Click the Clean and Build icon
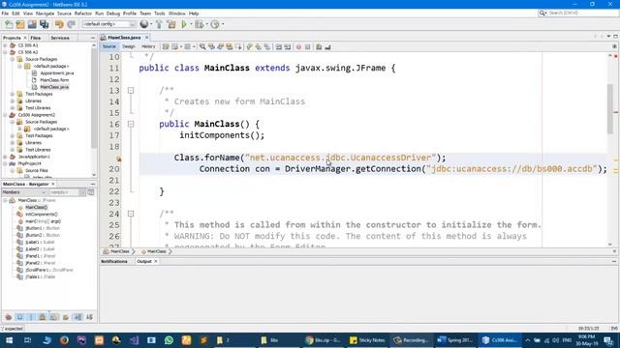The image size is (620, 348). pos(171,24)
